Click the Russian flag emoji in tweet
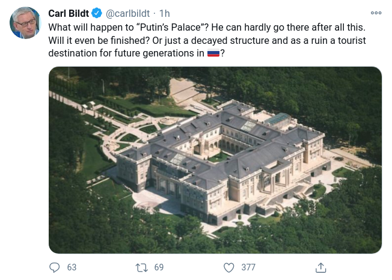The width and height of the screenshot is (392, 280). tap(213, 53)
